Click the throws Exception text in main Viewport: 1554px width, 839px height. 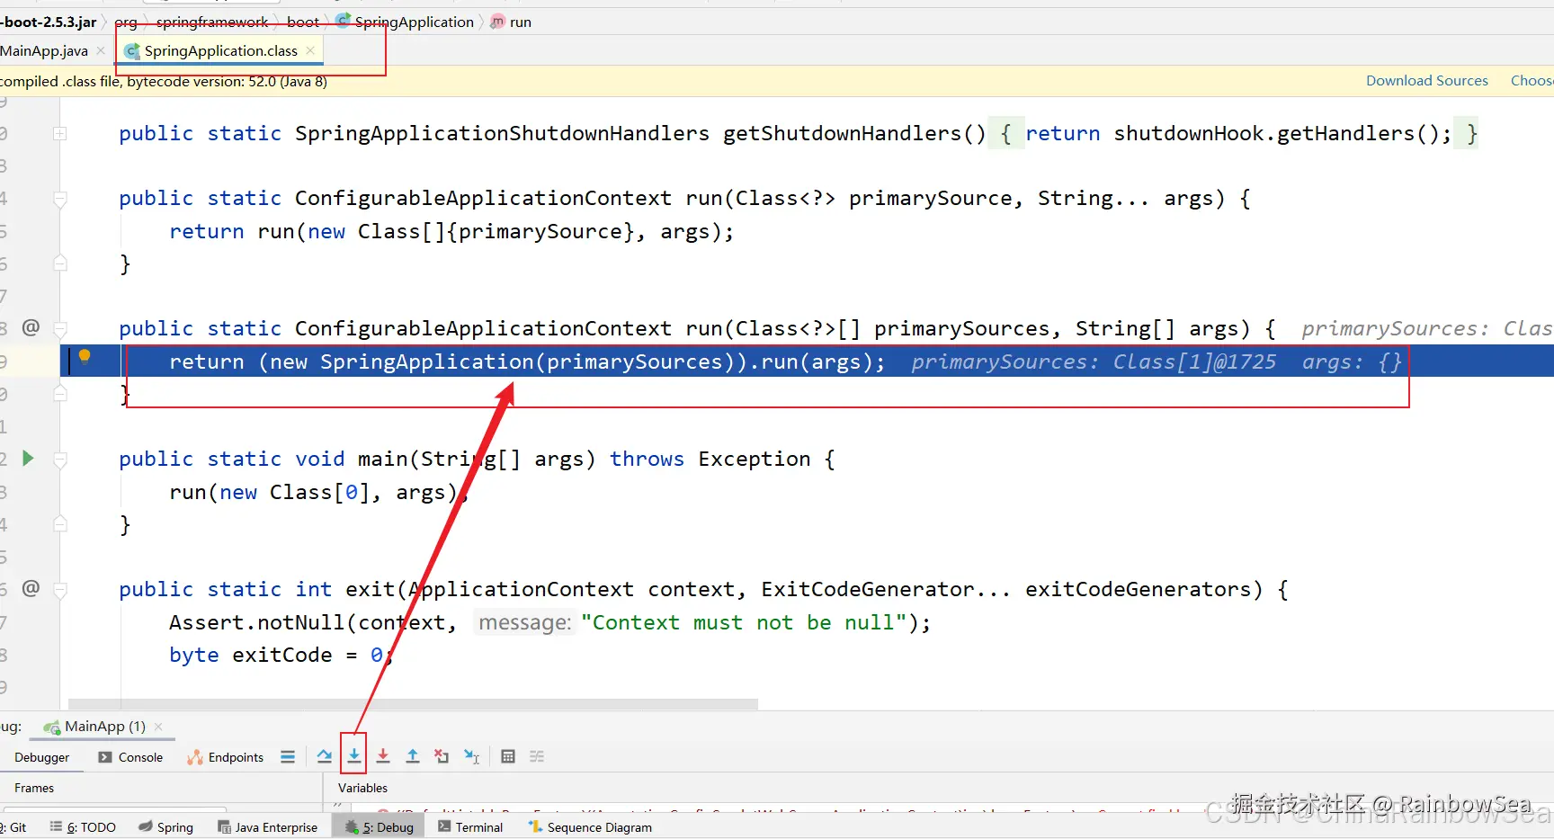(x=710, y=459)
